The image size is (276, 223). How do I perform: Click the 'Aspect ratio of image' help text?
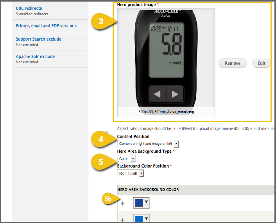[x=195, y=128]
